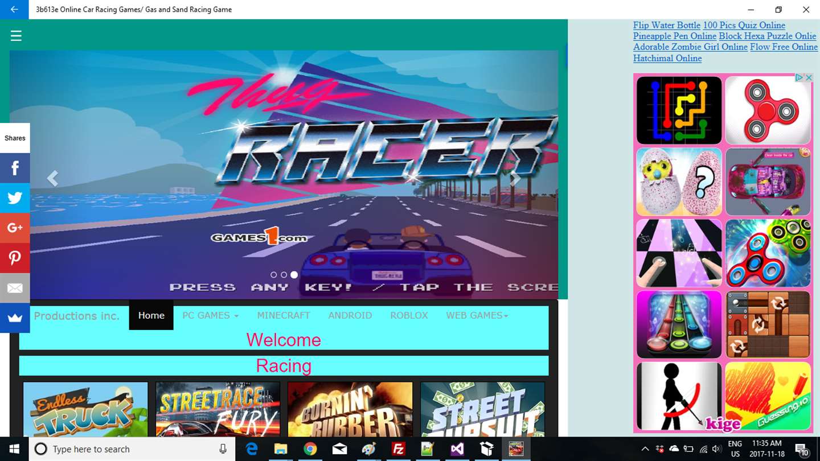Share the page on Twitter
The image size is (820, 461).
[x=15, y=198]
